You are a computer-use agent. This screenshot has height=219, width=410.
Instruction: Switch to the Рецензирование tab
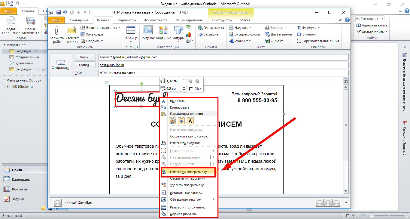190,20
